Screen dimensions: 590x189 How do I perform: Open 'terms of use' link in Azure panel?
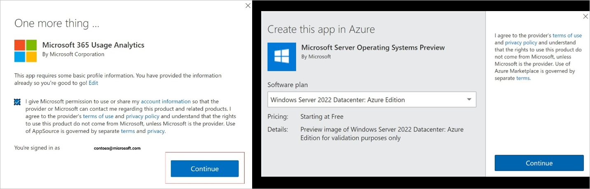point(567,36)
